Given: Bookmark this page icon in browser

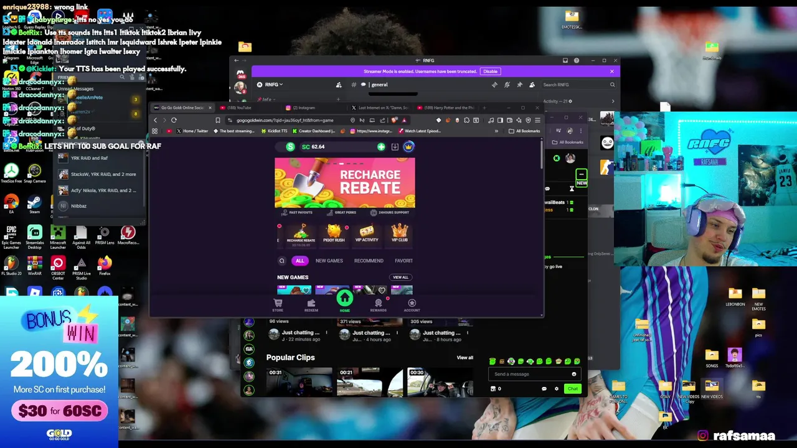Looking at the screenshot, I should click(218, 120).
